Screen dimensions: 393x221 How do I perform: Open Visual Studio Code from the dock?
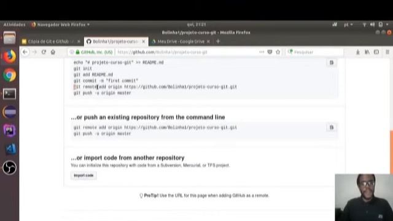coord(10,149)
